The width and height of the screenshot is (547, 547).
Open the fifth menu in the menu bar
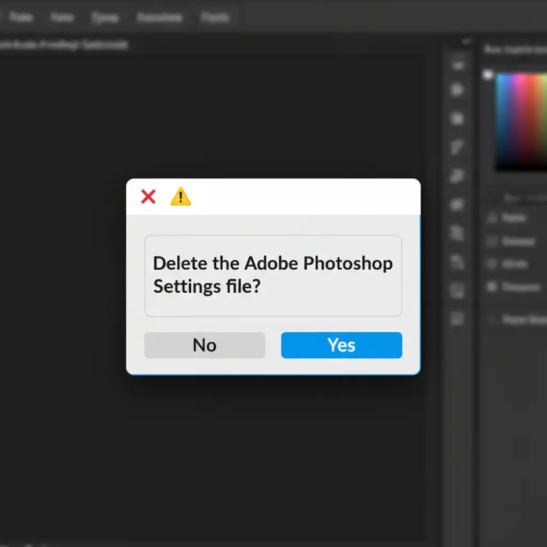215,18
